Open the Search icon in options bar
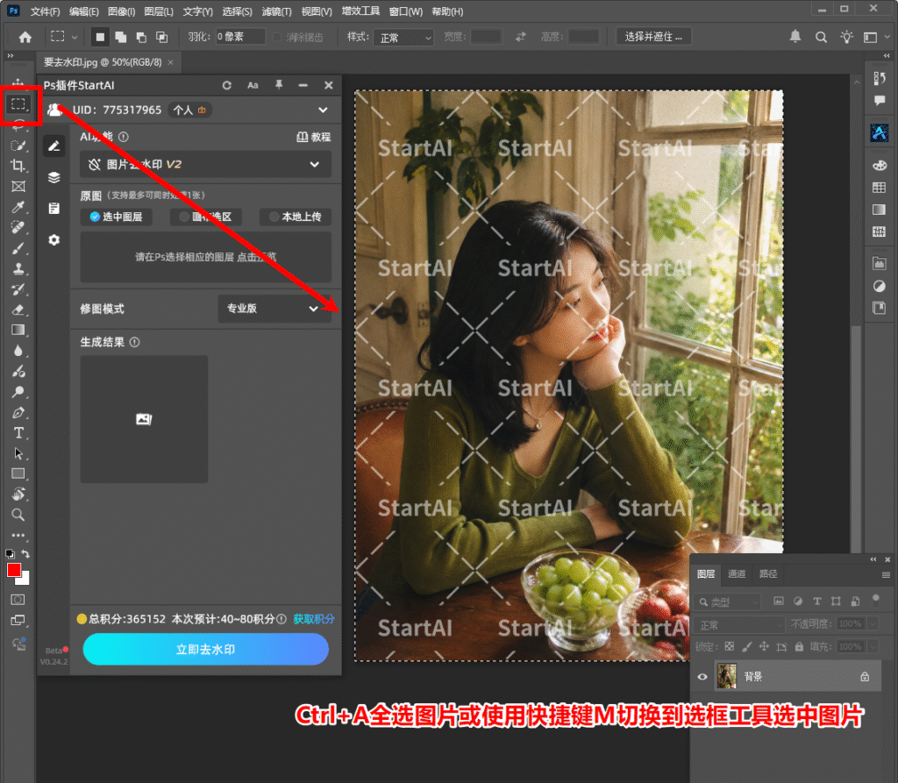 click(x=821, y=37)
